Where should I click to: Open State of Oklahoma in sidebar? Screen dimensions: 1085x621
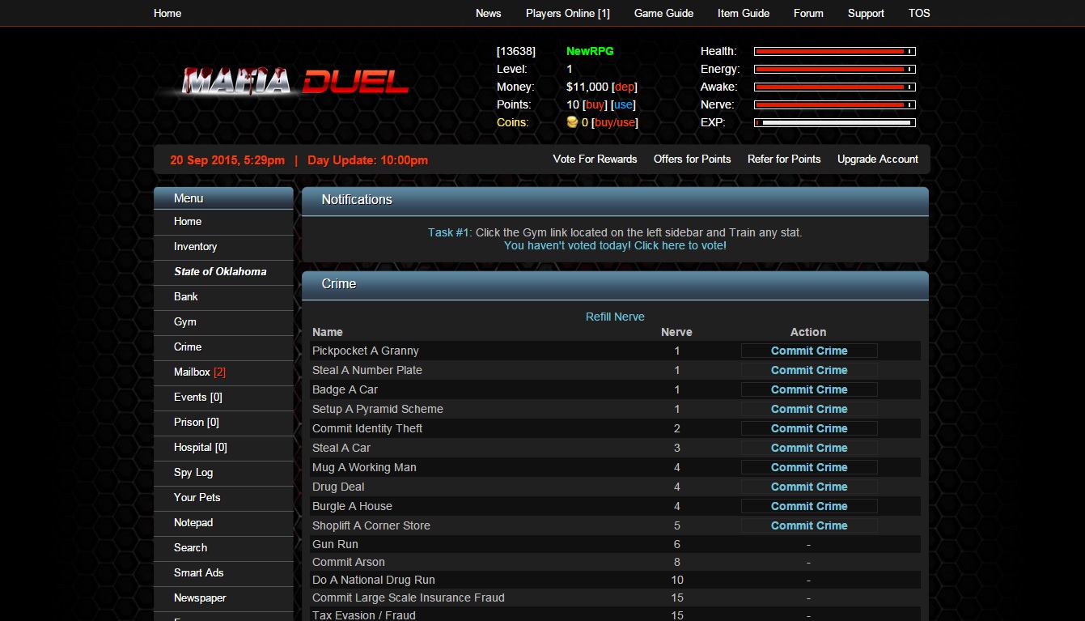[223, 272]
